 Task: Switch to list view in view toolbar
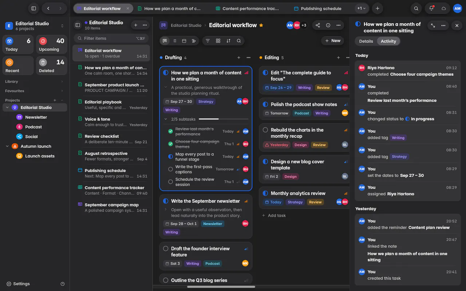coord(175,41)
